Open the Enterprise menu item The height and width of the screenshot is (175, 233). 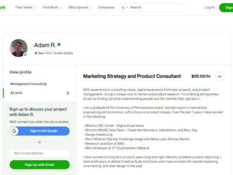pos(106,7)
